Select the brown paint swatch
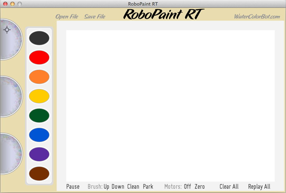The width and height of the screenshot is (286, 193). tap(39, 173)
